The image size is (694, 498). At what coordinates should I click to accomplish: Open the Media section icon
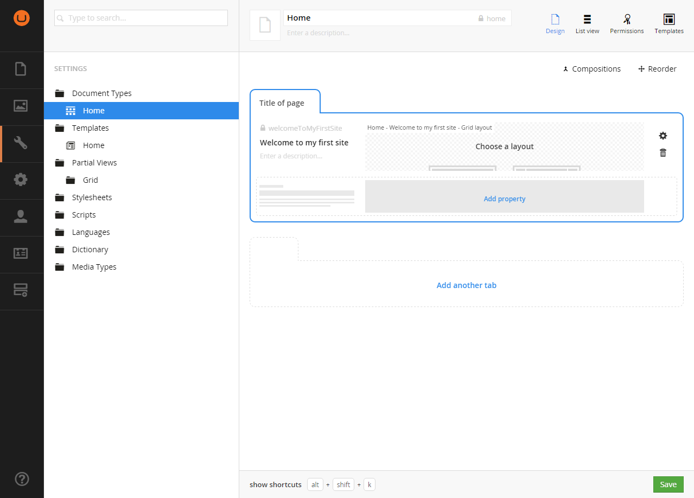point(21,106)
